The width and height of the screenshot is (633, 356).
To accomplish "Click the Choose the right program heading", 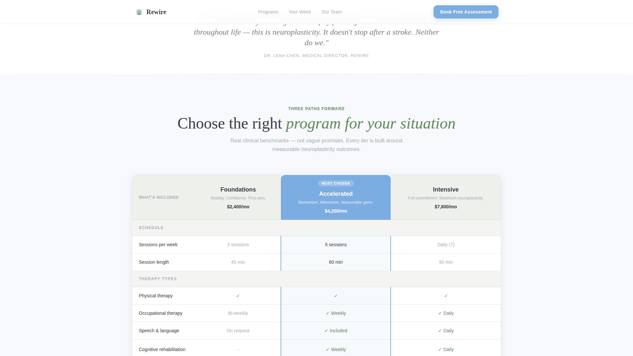I will (x=316, y=124).
